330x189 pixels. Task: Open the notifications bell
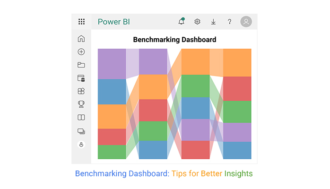point(182,21)
